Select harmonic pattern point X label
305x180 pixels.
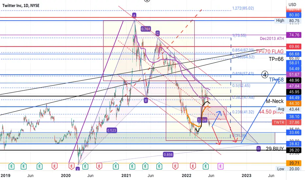coord(78,169)
